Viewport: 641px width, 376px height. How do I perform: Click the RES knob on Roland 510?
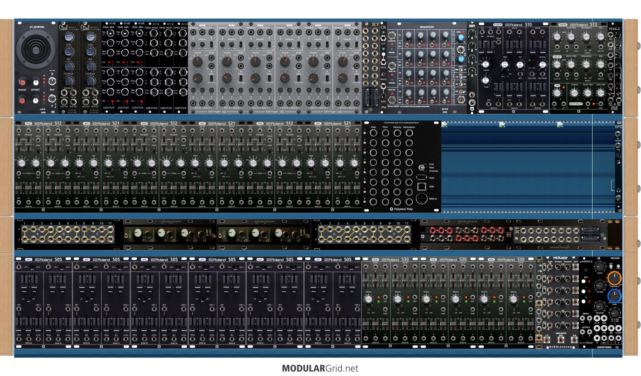click(x=520, y=65)
